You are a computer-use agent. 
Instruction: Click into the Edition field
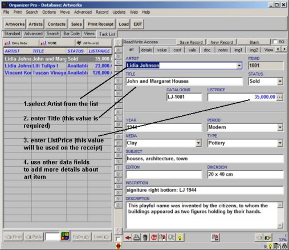click(164, 174)
